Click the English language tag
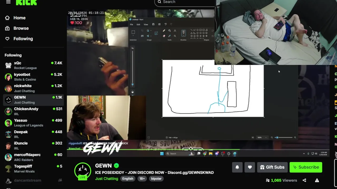The height and width of the screenshot is (189, 337). (128, 178)
